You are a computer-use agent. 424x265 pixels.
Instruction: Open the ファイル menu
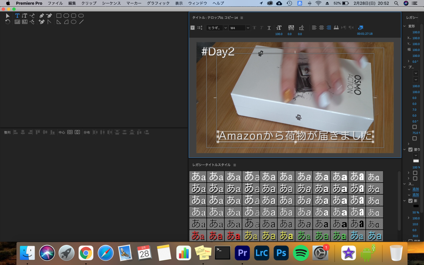[x=55, y=3]
